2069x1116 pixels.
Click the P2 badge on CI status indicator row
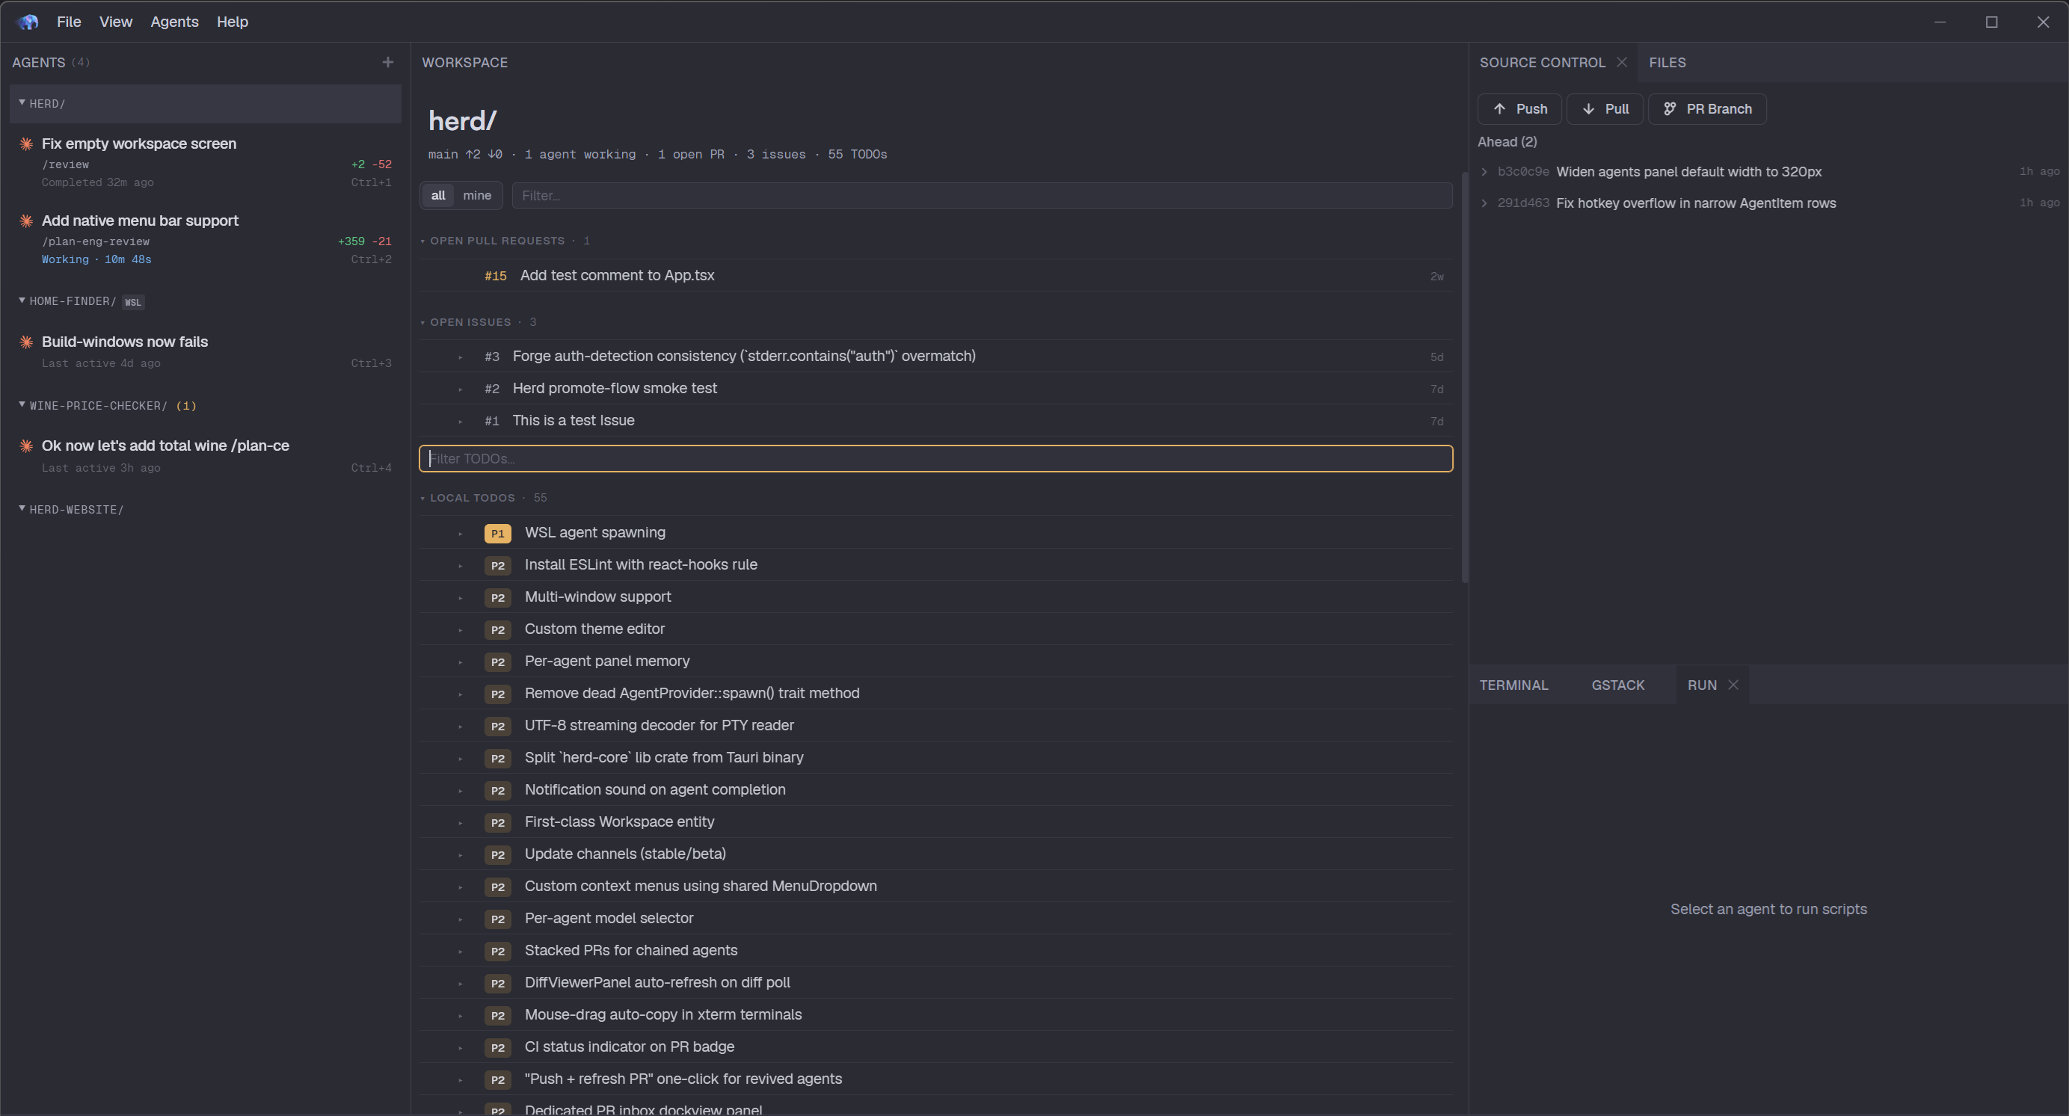coord(498,1047)
